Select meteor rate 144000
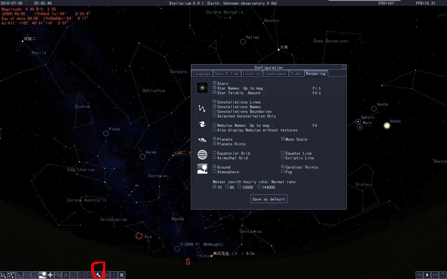The height and width of the screenshot is (279, 447). [259, 187]
